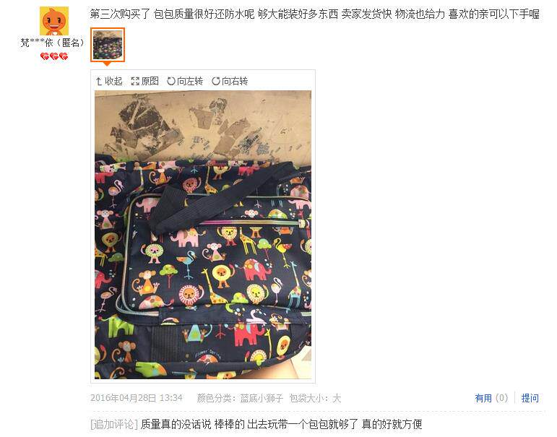Click the 向左转 text label
The height and width of the screenshot is (437, 557).
coord(190,82)
